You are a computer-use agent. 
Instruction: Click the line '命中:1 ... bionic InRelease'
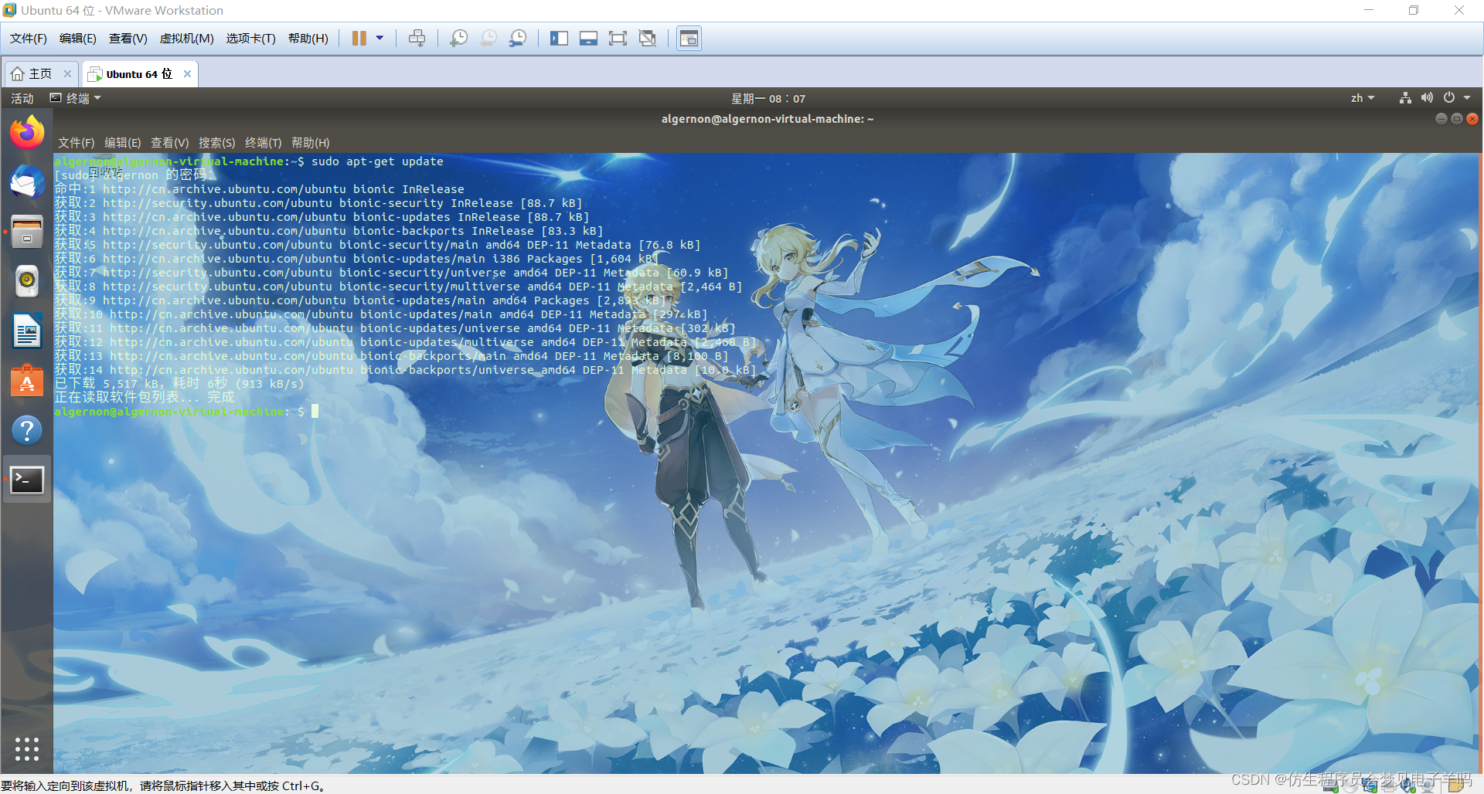[x=260, y=189]
